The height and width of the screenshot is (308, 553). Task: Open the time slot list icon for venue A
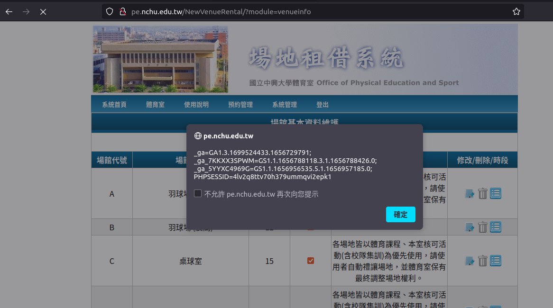(x=496, y=193)
